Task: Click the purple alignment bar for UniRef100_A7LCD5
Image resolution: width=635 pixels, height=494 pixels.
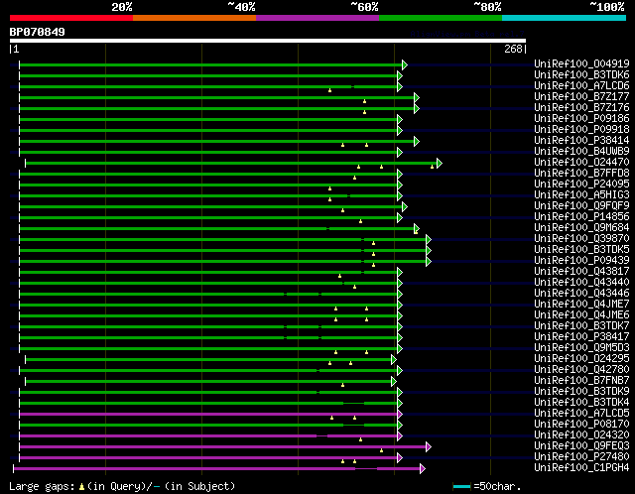Action: (x=208, y=415)
